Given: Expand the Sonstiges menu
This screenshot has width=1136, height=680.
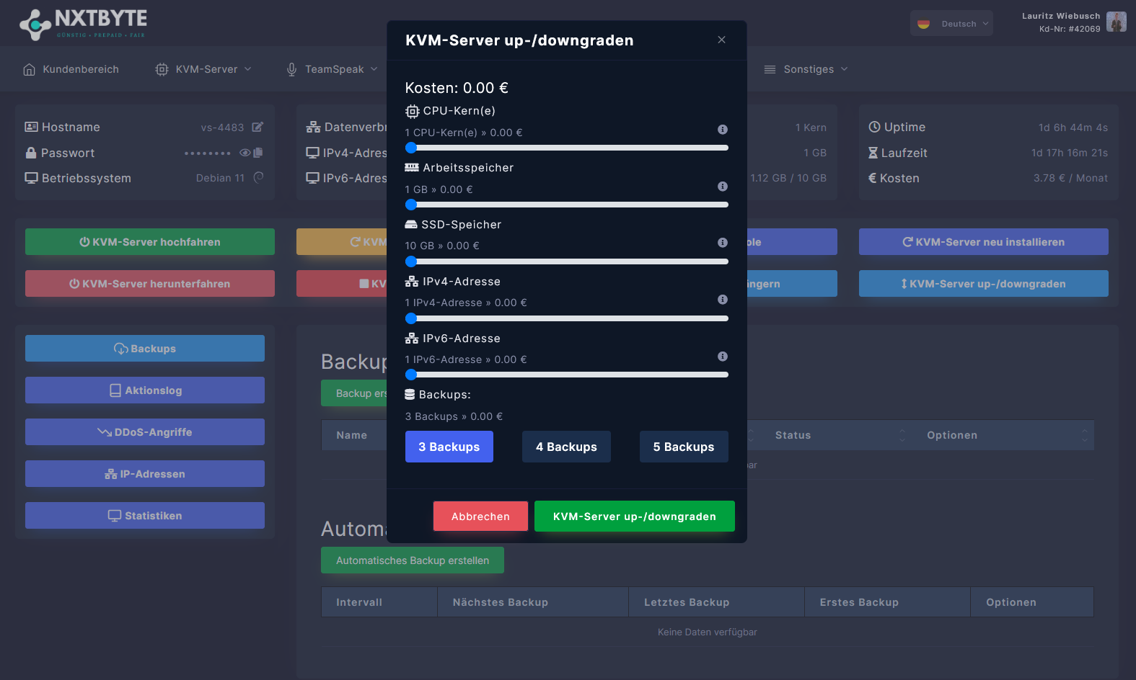Looking at the screenshot, I should point(806,69).
